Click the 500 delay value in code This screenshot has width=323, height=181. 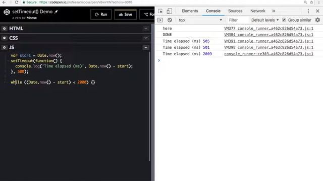click(21, 71)
